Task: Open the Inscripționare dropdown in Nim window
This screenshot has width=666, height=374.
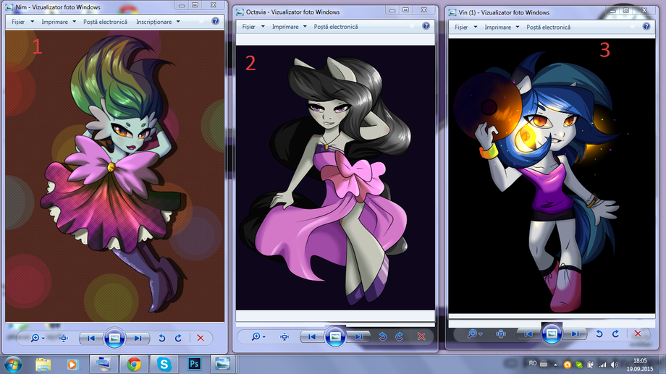Action: [x=156, y=22]
